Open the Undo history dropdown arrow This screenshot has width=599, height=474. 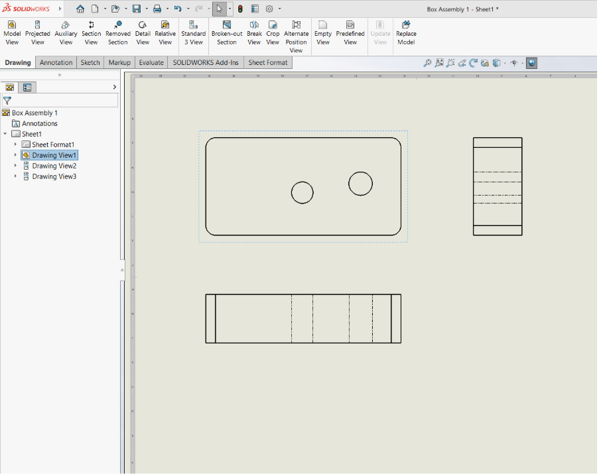click(188, 9)
